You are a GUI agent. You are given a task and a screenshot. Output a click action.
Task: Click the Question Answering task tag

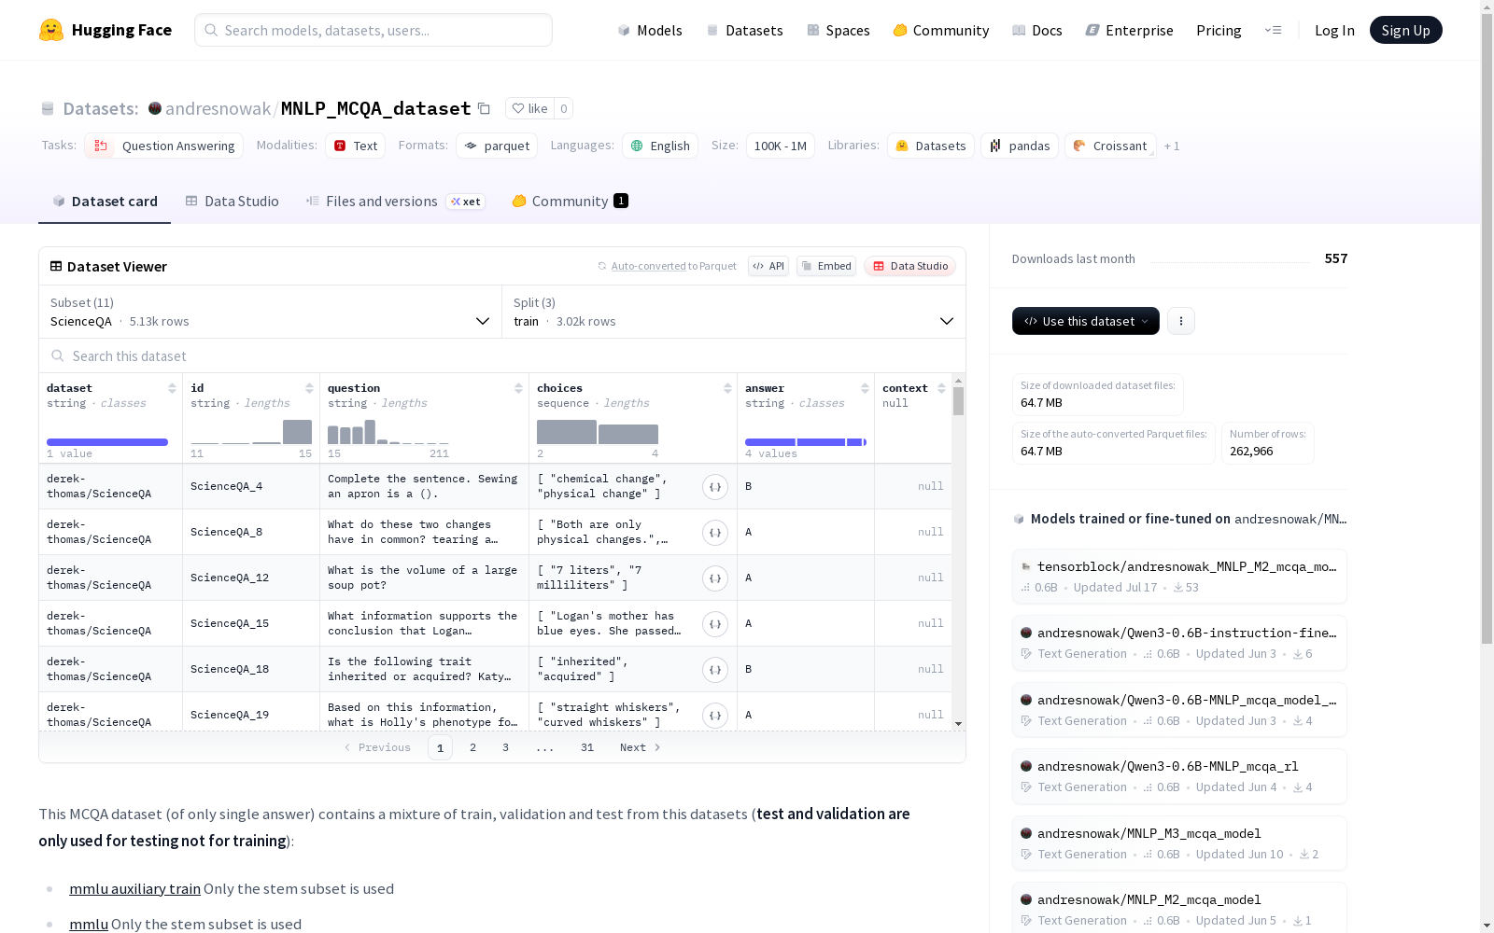pyautogui.click(x=164, y=146)
